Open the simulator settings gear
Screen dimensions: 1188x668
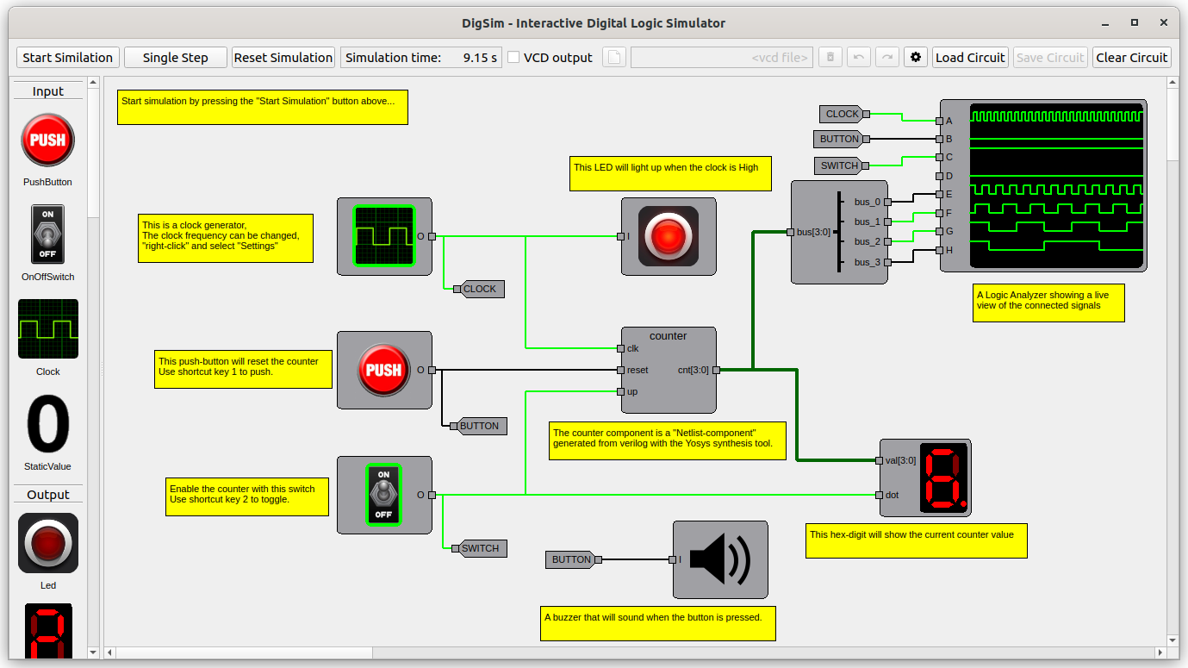(x=915, y=57)
